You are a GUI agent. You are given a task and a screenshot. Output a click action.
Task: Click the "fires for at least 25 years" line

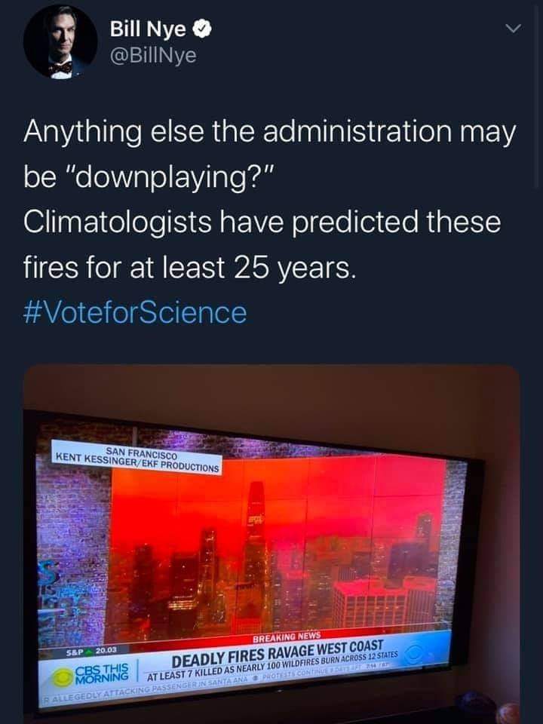click(x=190, y=267)
